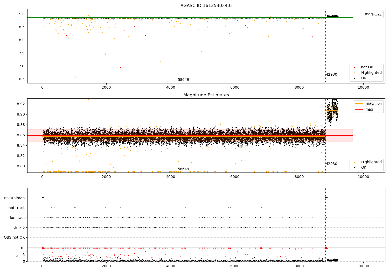389x272 pixels.
Task: Click the '42930' annotation in the top plot
Action: [x=331, y=75]
